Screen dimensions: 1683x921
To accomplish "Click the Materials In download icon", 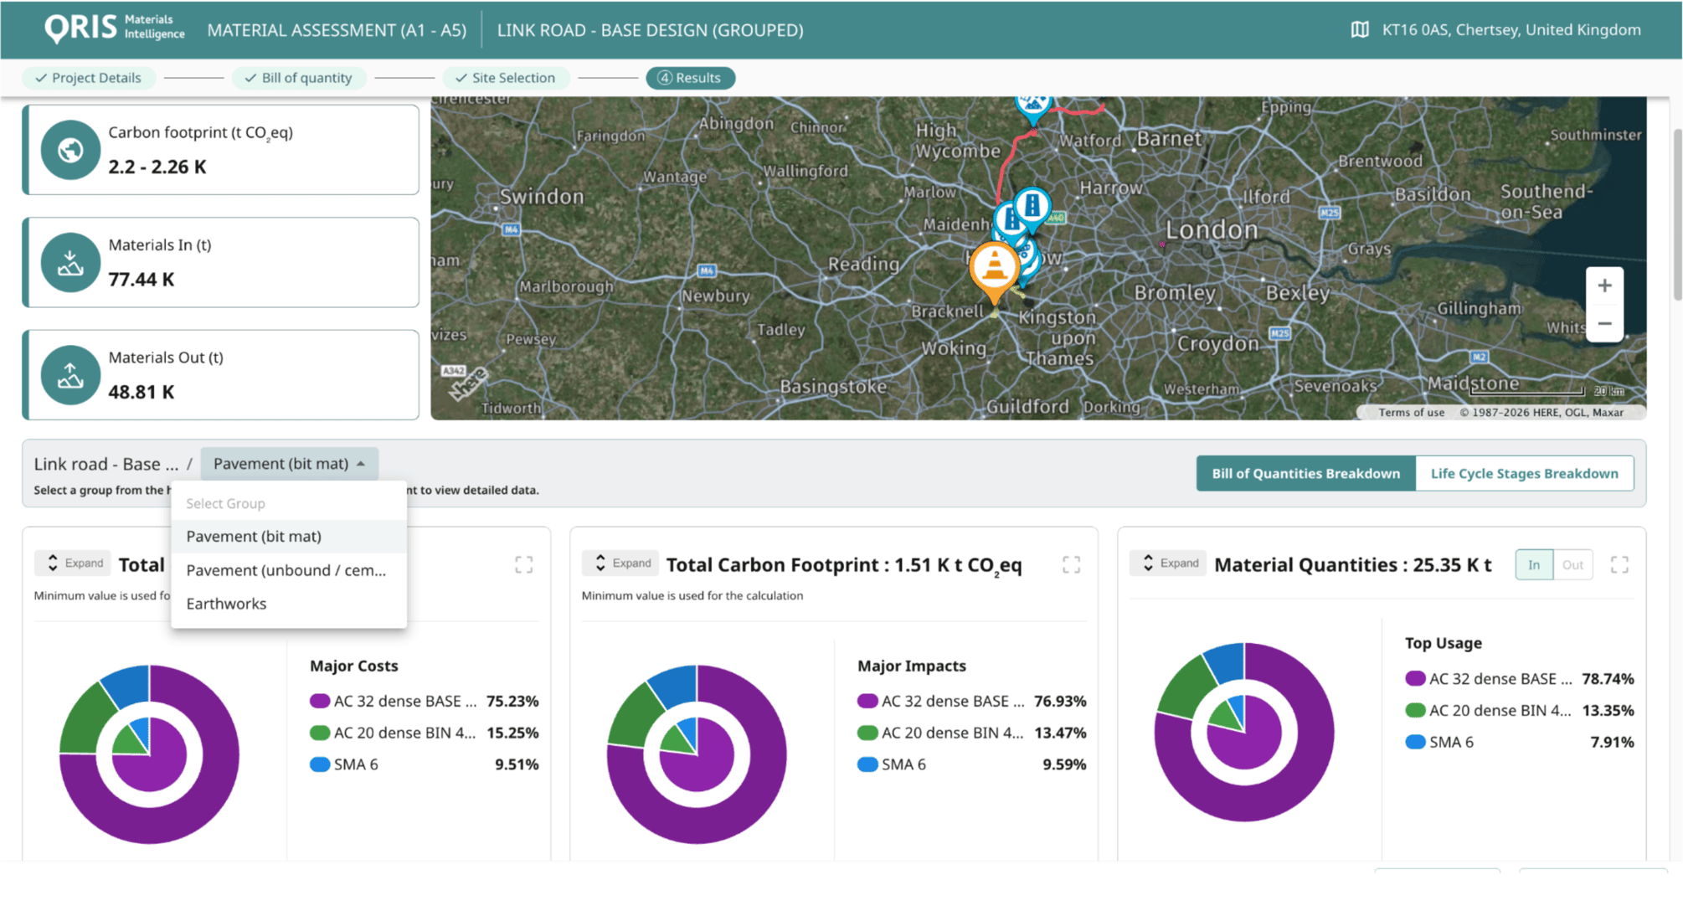I will 70,262.
